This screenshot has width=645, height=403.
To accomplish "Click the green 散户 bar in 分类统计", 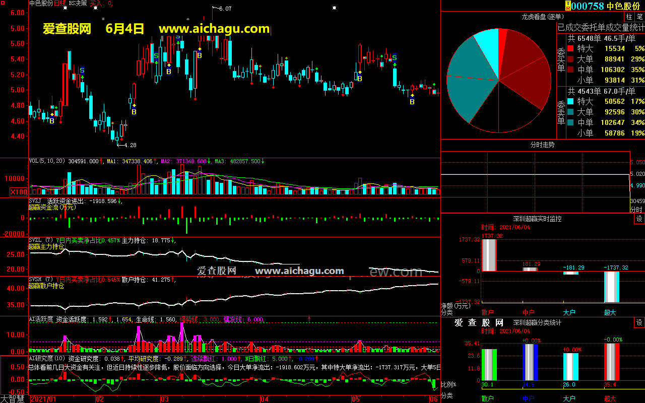I will (x=489, y=365).
